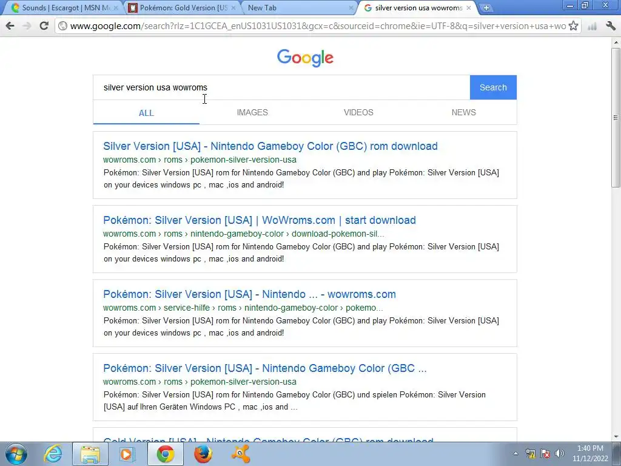Click the network tray icon
621x466 pixels.
pyautogui.click(x=530, y=454)
